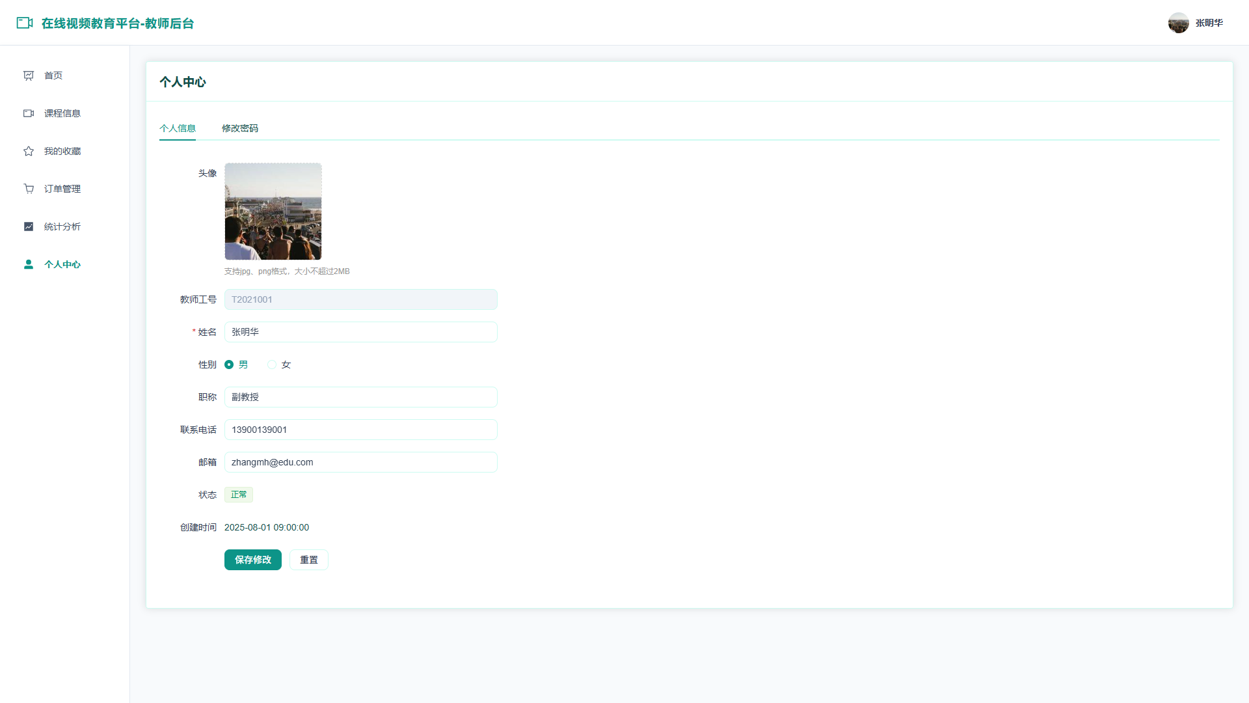Image resolution: width=1249 pixels, height=703 pixels.
Task: Select the 男 gender radio button
Action: coord(229,365)
